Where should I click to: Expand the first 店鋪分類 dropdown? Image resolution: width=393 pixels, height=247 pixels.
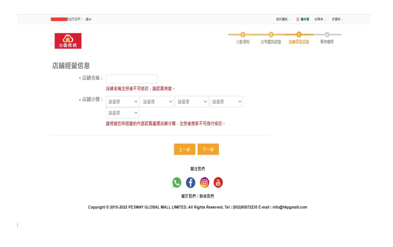[x=122, y=102]
